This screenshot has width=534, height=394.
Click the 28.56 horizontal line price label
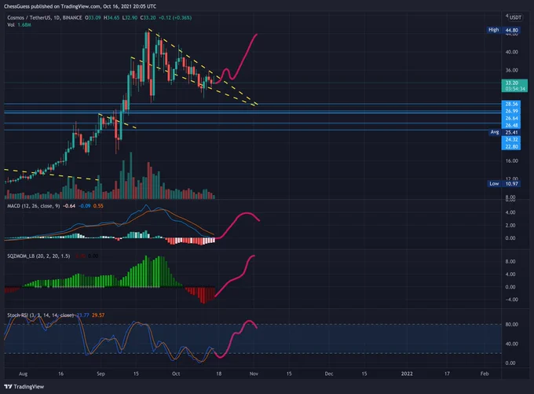coord(511,104)
